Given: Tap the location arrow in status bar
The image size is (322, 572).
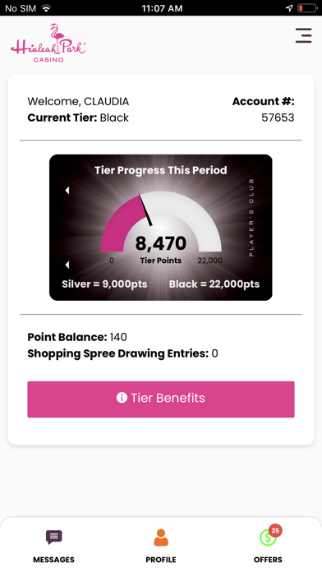Looking at the screenshot, I should (289, 8).
